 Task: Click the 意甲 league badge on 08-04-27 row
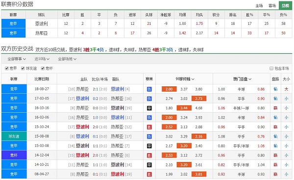[x=14, y=174]
